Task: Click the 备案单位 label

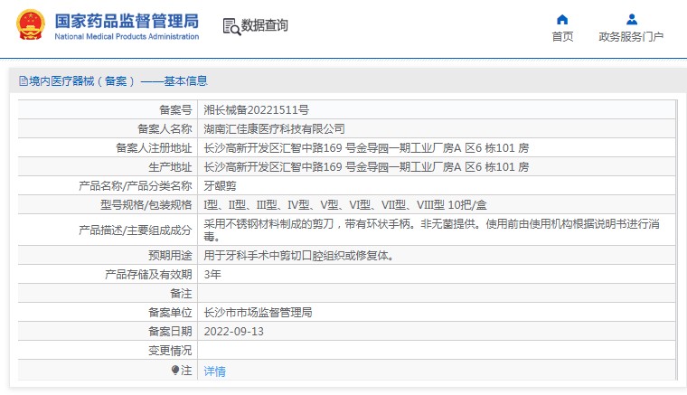Action: 170,312
